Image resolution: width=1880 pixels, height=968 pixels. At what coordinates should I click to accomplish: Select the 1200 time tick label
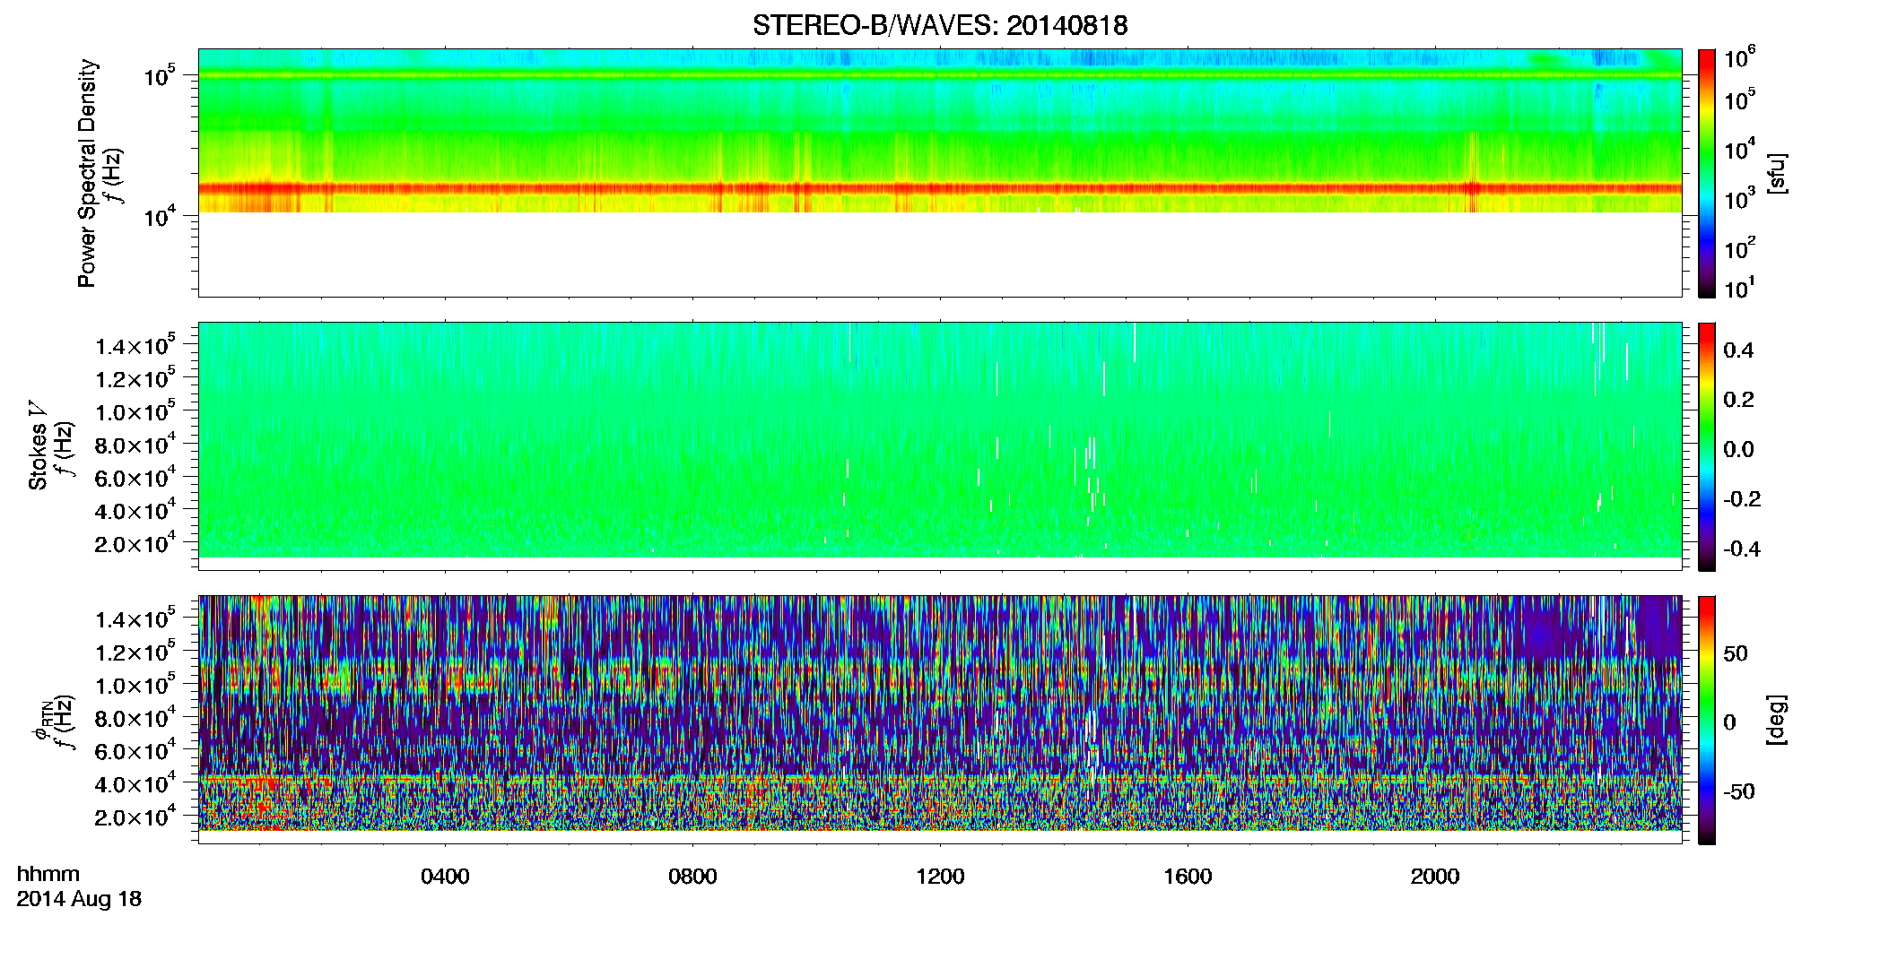click(940, 877)
